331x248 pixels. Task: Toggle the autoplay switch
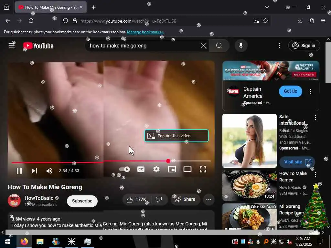pos(124,169)
